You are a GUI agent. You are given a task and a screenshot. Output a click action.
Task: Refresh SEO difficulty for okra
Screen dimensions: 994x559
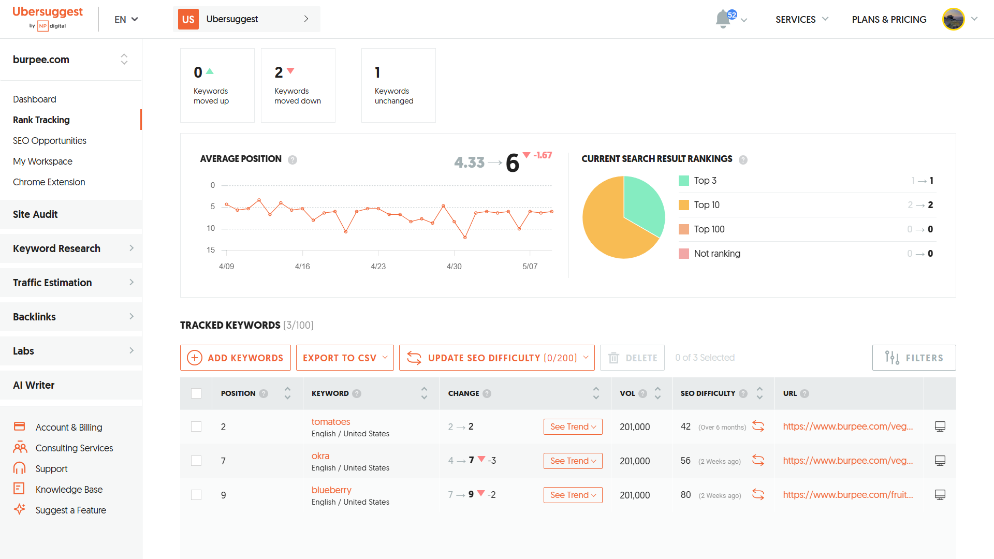758,460
